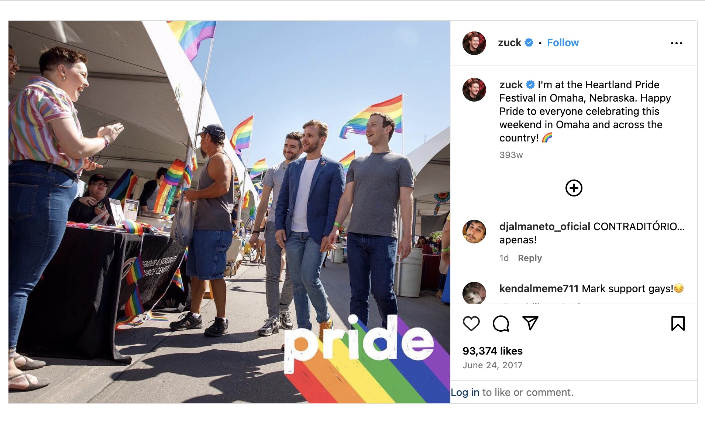The width and height of the screenshot is (705, 424).
Task: Click the Pride festival photo
Action: (229, 212)
